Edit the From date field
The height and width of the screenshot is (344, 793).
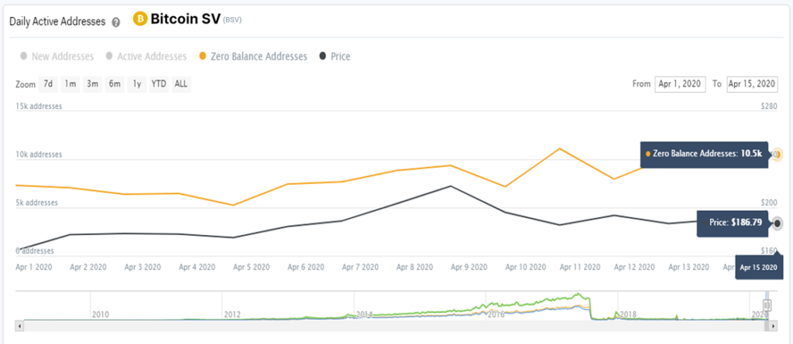[x=680, y=84]
